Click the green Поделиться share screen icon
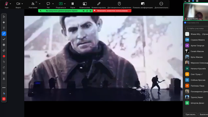Viewport: 208px width, 117px height. click(61, 4)
